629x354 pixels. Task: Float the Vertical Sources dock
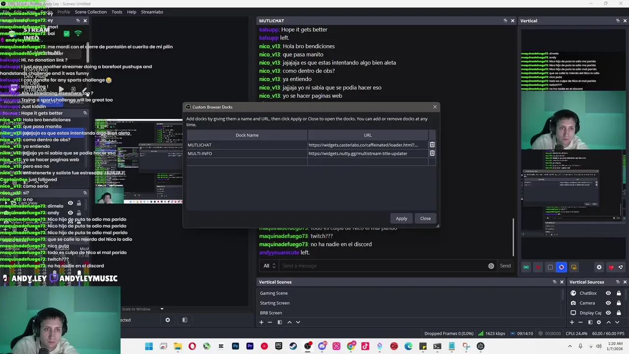[617, 282]
